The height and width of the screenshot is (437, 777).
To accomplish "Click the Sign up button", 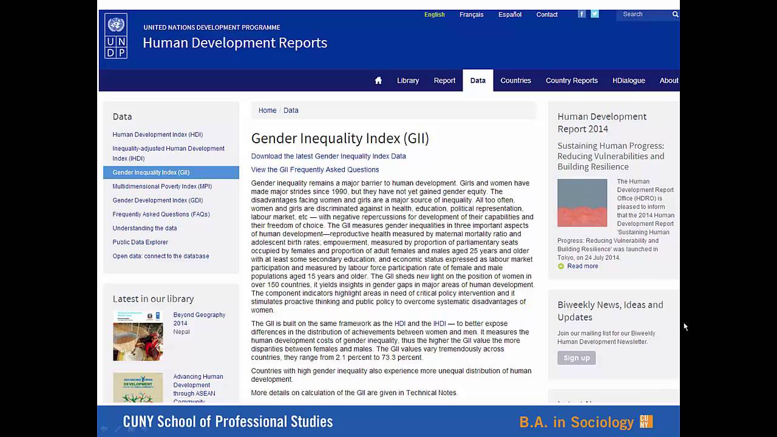I will pyautogui.click(x=577, y=358).
